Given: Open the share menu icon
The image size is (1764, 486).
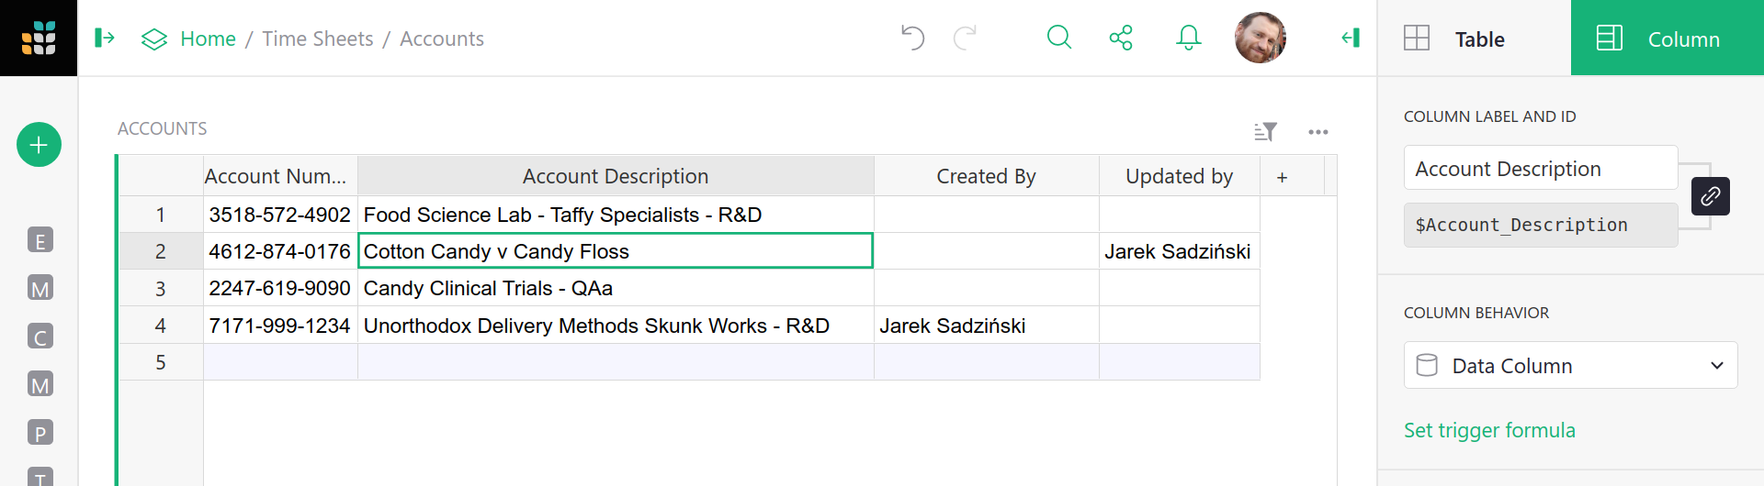Looking at the screenshot, I should 1121,38.
